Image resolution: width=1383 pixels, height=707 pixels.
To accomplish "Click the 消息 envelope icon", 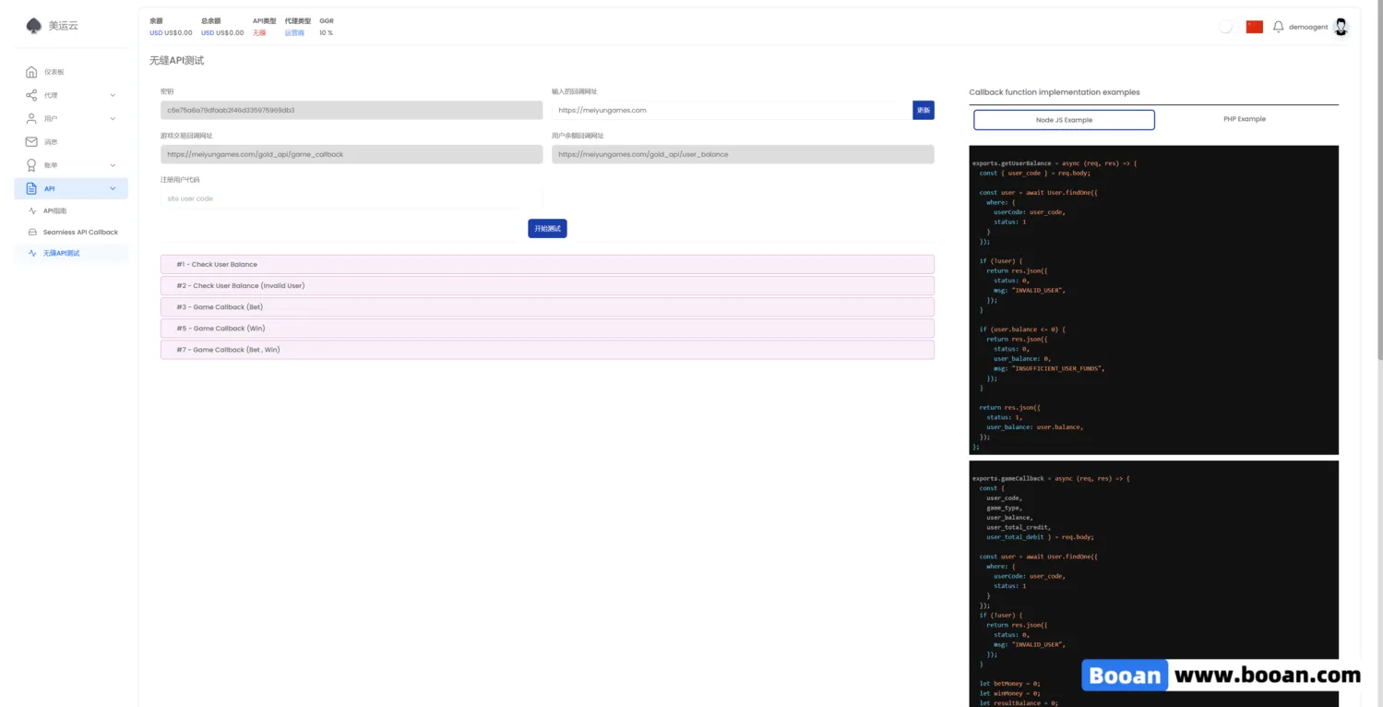I will [x=31, y=142].
